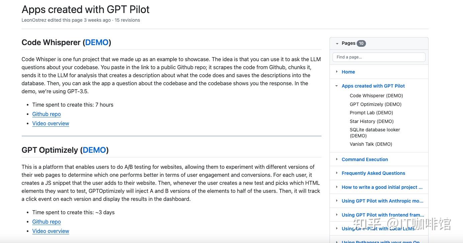
Task: Jump to Star History (DEMO) section
Action: [x=372, y=121]
